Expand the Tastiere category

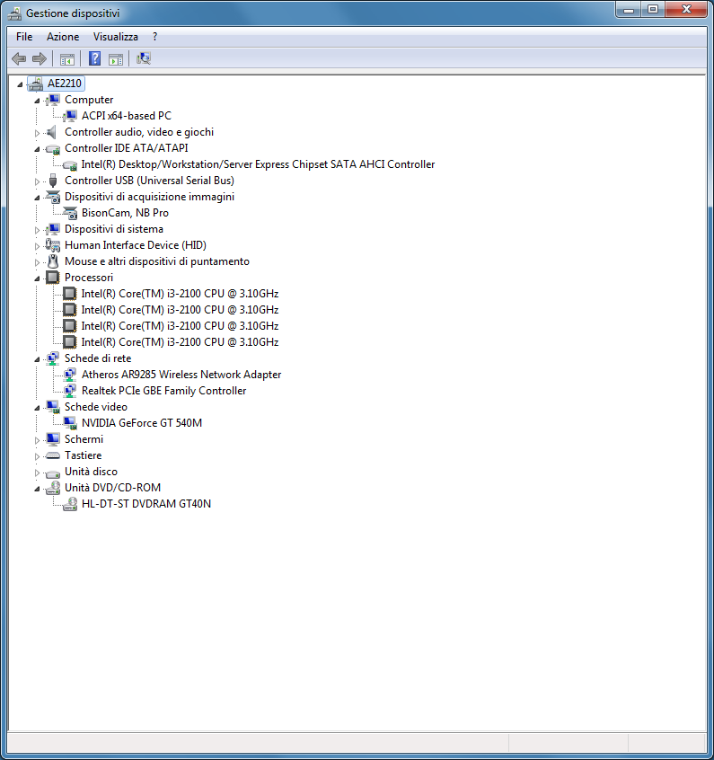(x=38, y=456)
